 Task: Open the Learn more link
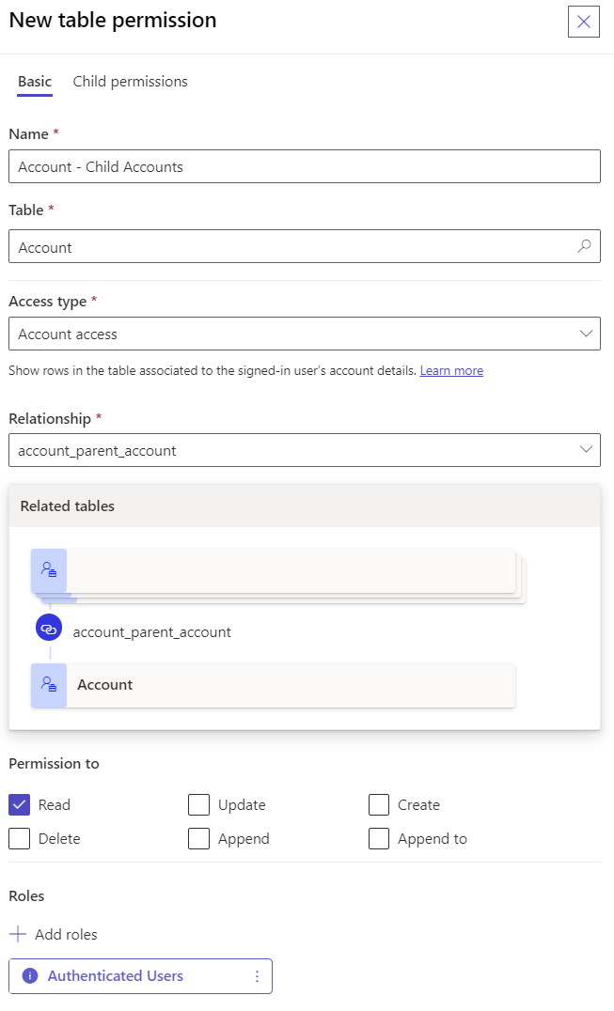451,370
